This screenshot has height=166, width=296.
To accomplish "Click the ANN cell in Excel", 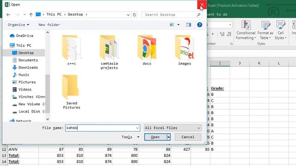I will [x=23, y=149].
